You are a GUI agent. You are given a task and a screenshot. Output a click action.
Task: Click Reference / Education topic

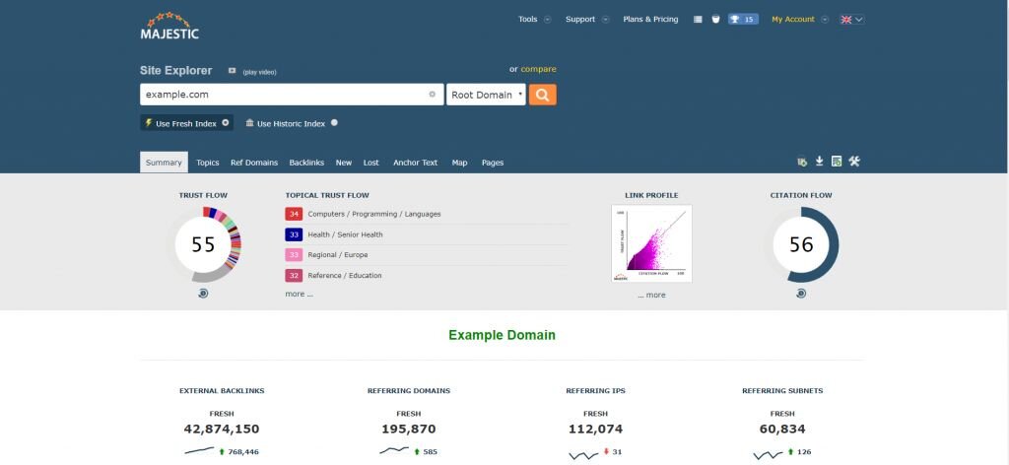tap(344, 275)
